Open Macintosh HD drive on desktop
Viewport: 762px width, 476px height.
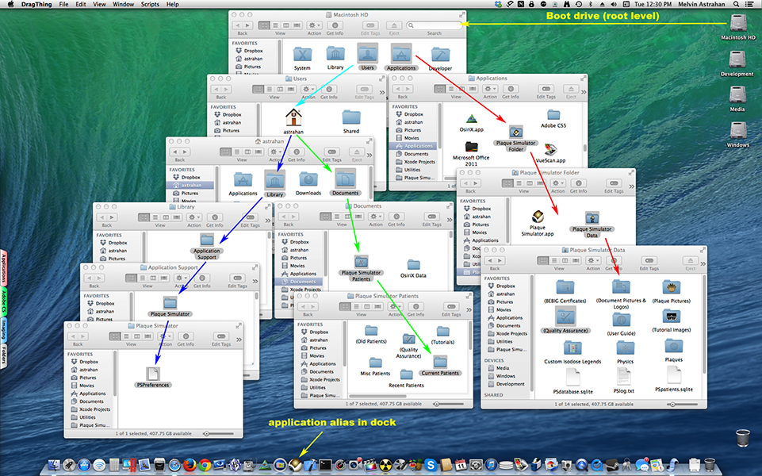click(x=738, y=23)
